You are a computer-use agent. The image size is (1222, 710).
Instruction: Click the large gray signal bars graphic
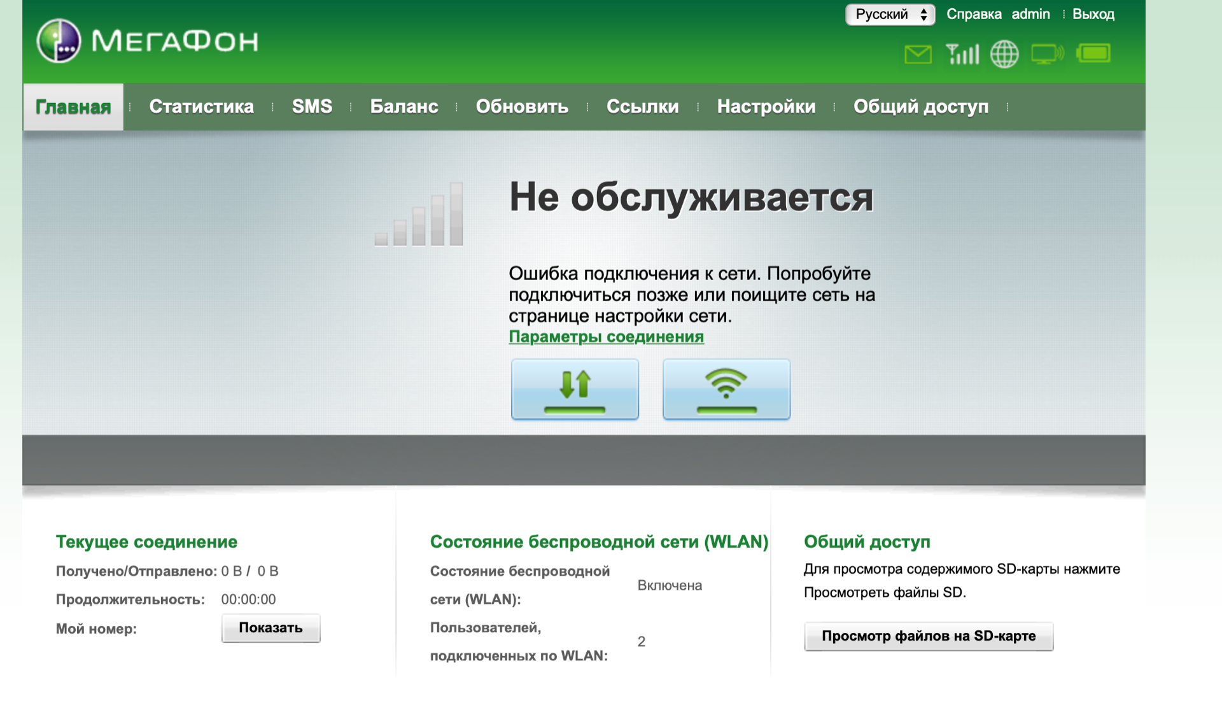(419, 214)
